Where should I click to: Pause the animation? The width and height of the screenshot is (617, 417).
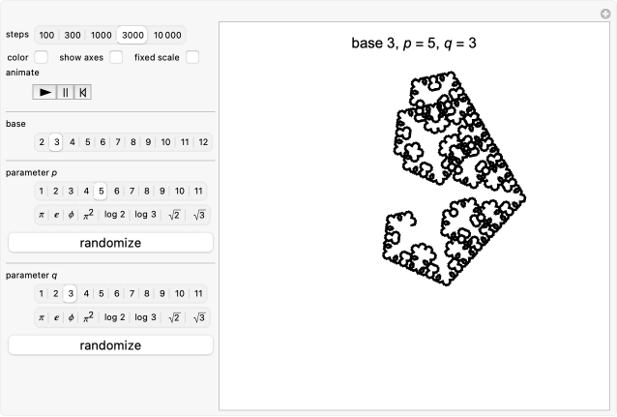tap(66, 92)
